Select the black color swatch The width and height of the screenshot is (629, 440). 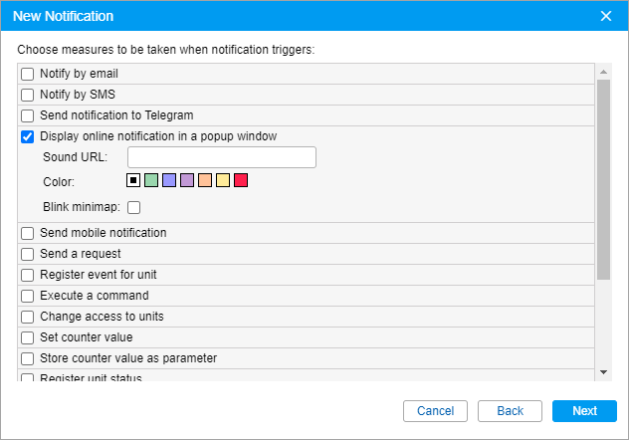point(133,180)
